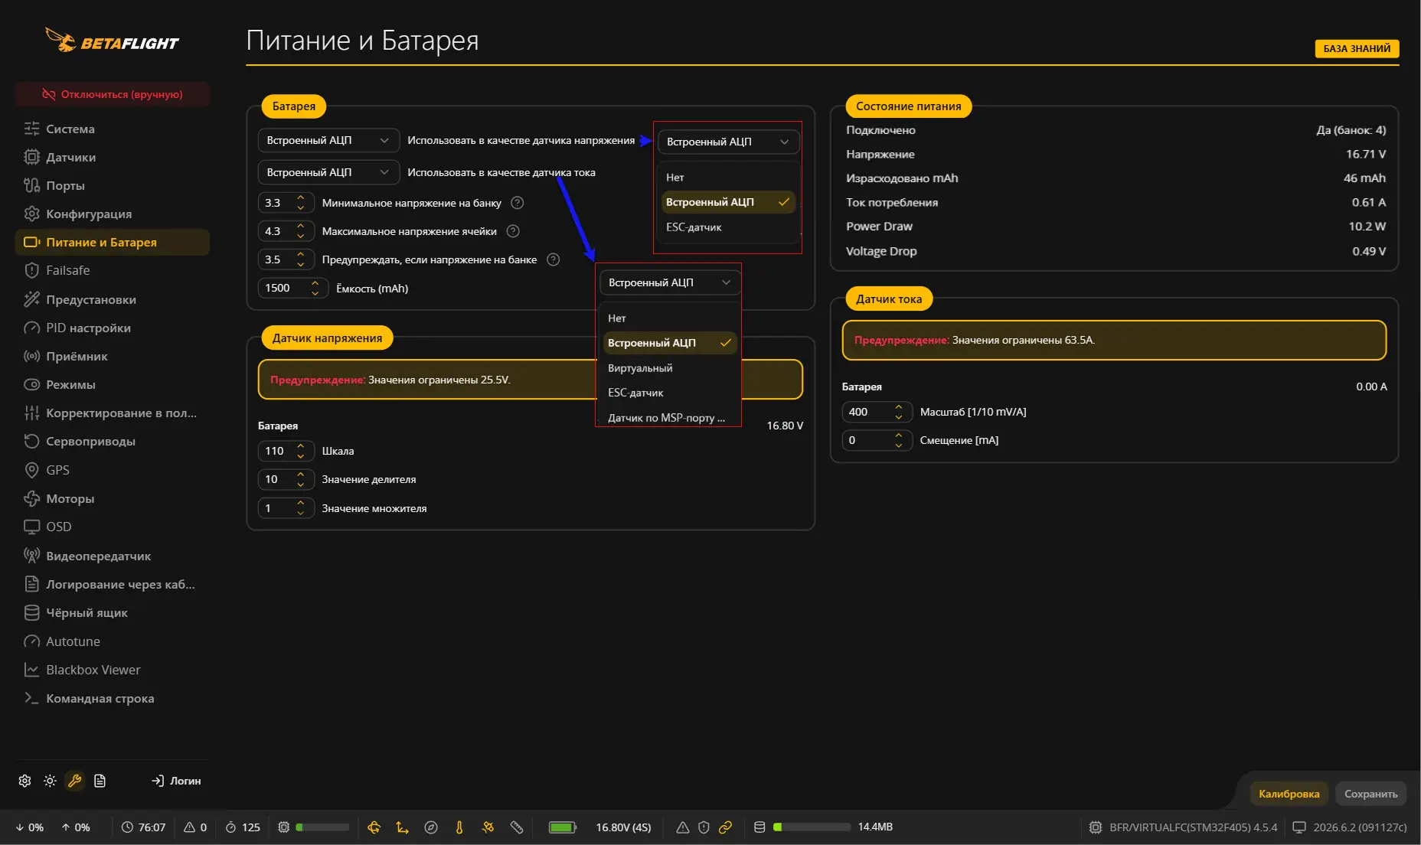Focus the Значение множителя field
This screenshot has height=845, width=1421.
click(286, 508)
